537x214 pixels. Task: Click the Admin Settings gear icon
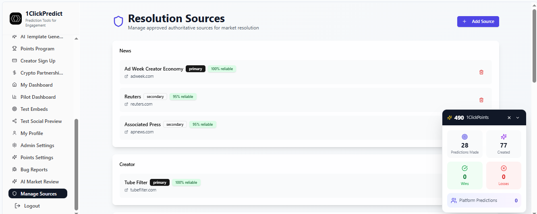tap(15, 145)
